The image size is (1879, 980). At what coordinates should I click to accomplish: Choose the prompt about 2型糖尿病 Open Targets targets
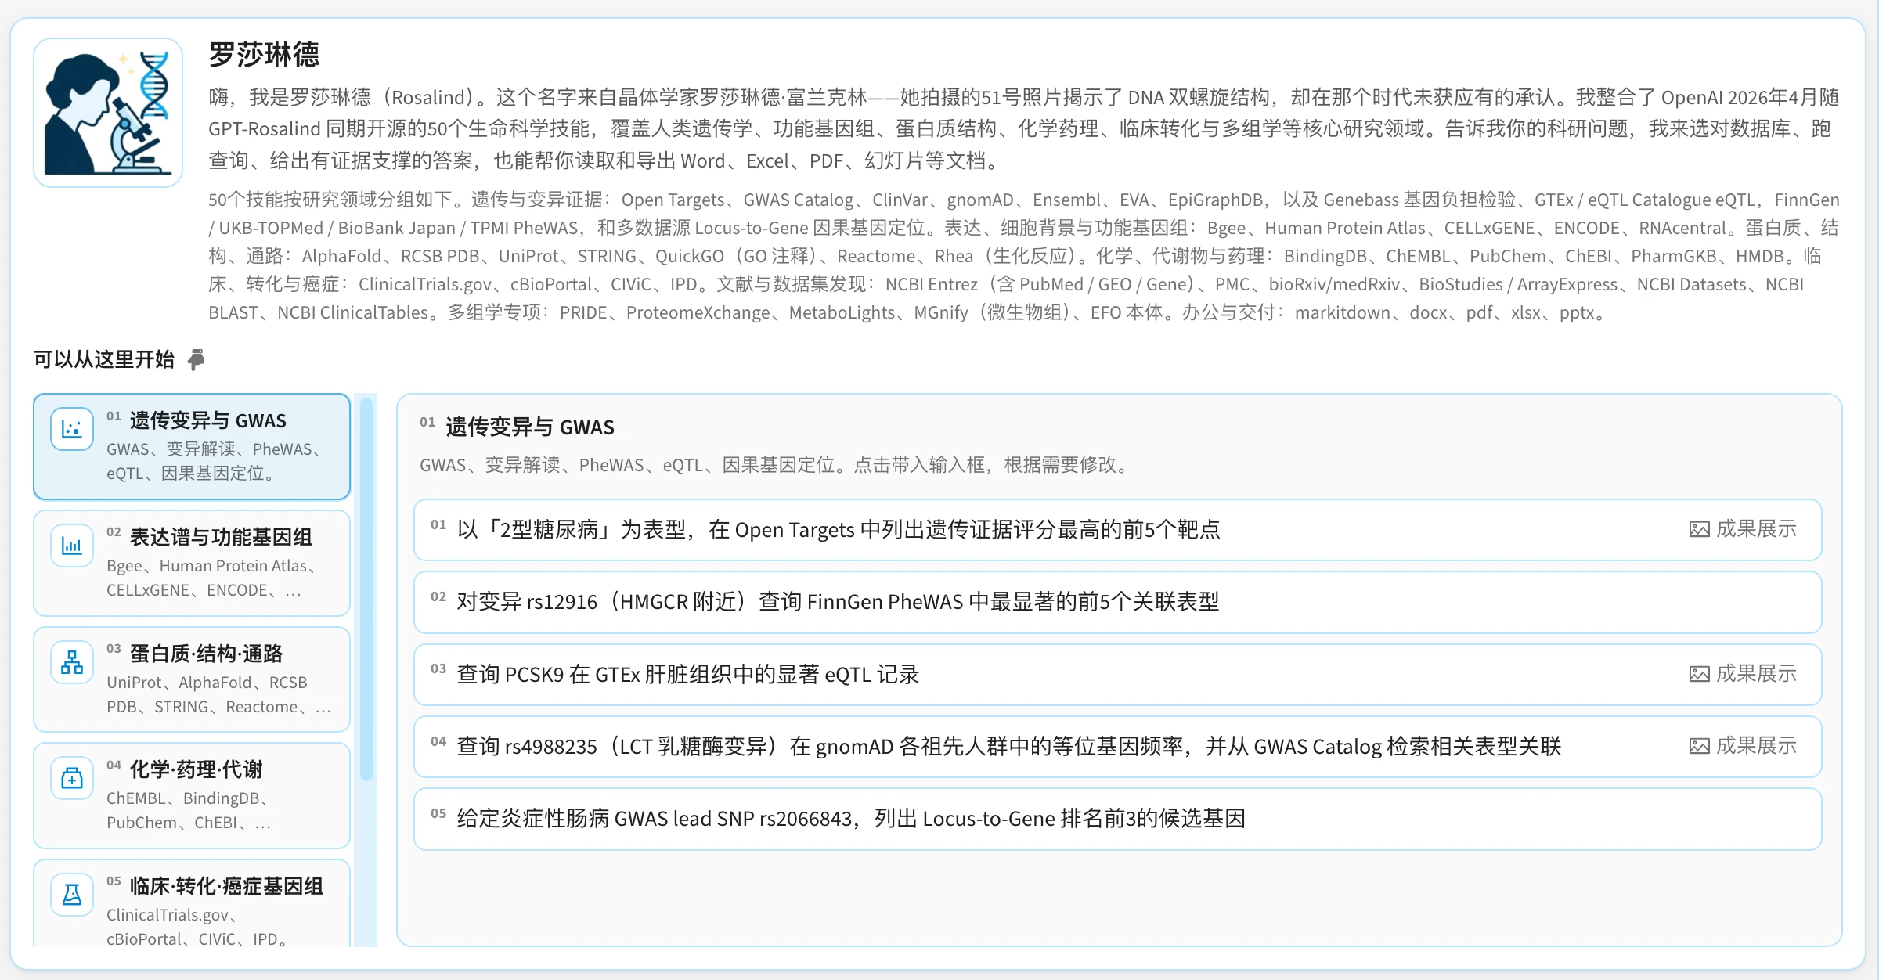tap(1118, 530)
